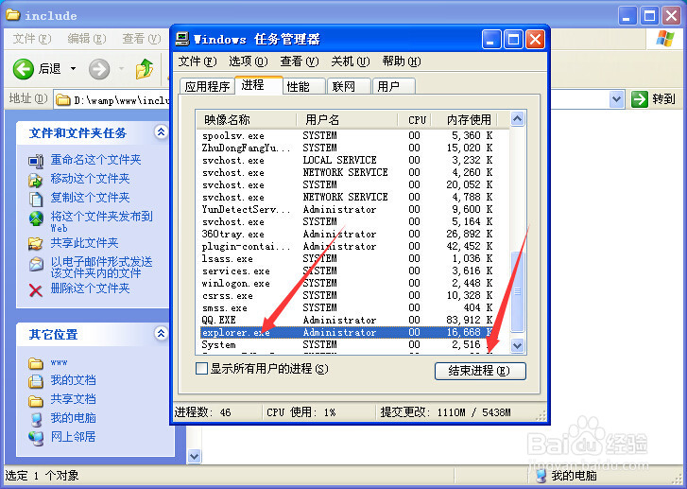687x489 pixels.
Task: Click the 我的文档 folder icon
Action: click(x=36, y=381)
